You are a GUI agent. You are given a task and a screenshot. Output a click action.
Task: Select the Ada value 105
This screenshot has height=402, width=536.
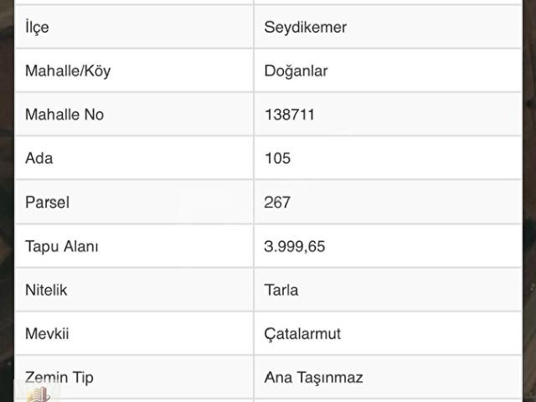pyautogui.click(x=277, y=158)
